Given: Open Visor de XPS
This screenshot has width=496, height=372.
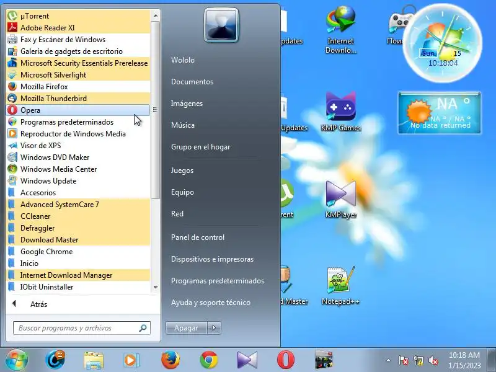Looking at the screenshot, I should [78, 145].
